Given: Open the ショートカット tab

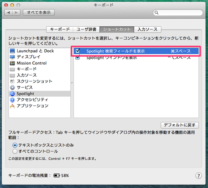Looking at the screenshot, I should pos(117,30).
